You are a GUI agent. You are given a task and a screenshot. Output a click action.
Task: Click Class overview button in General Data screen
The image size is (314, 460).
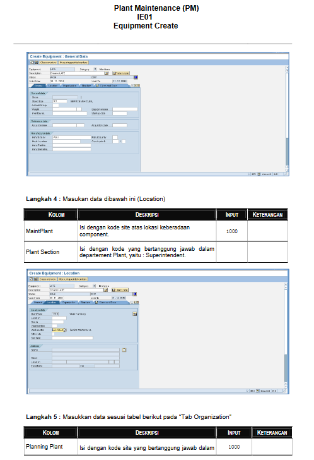(49, 63)
